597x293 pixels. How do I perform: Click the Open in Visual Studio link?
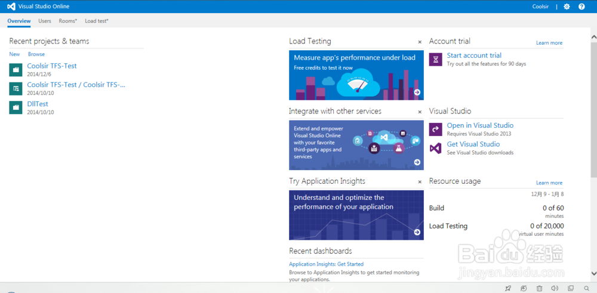point(480,125)
